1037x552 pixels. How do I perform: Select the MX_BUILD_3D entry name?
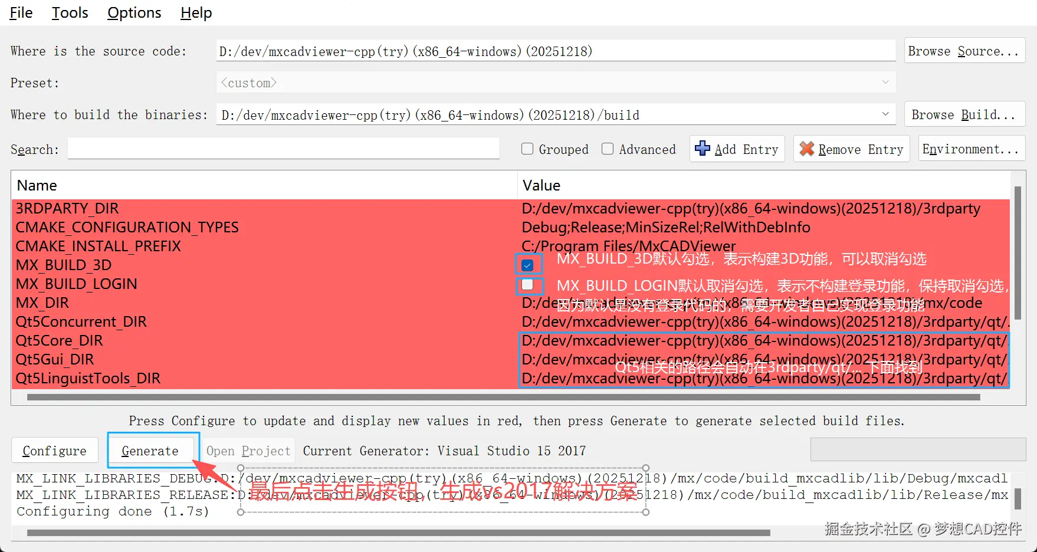(x=64, y=265)
